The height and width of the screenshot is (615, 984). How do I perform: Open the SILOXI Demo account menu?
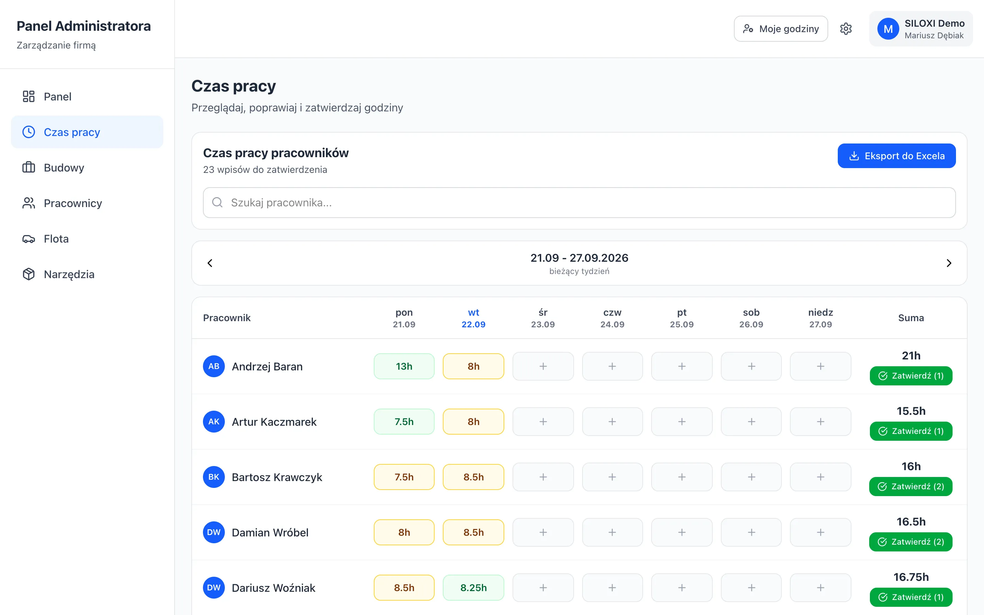click(921, 29)
